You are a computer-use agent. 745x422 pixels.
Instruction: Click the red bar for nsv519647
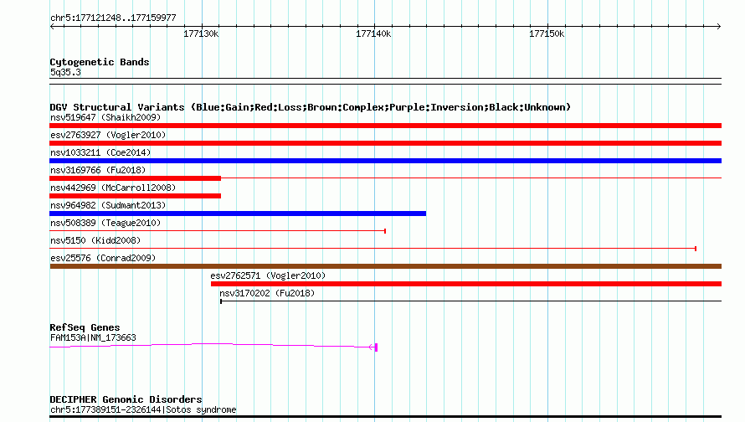[x=385, y=126]
